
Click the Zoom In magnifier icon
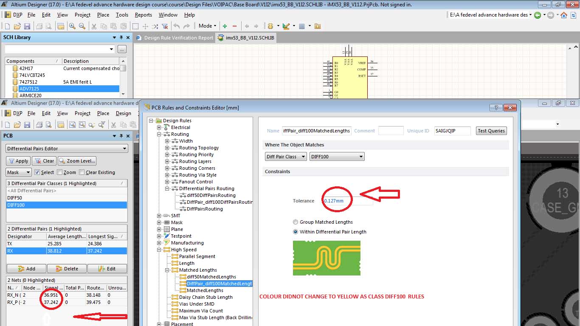pyautogui.click(x=73, y=26)
